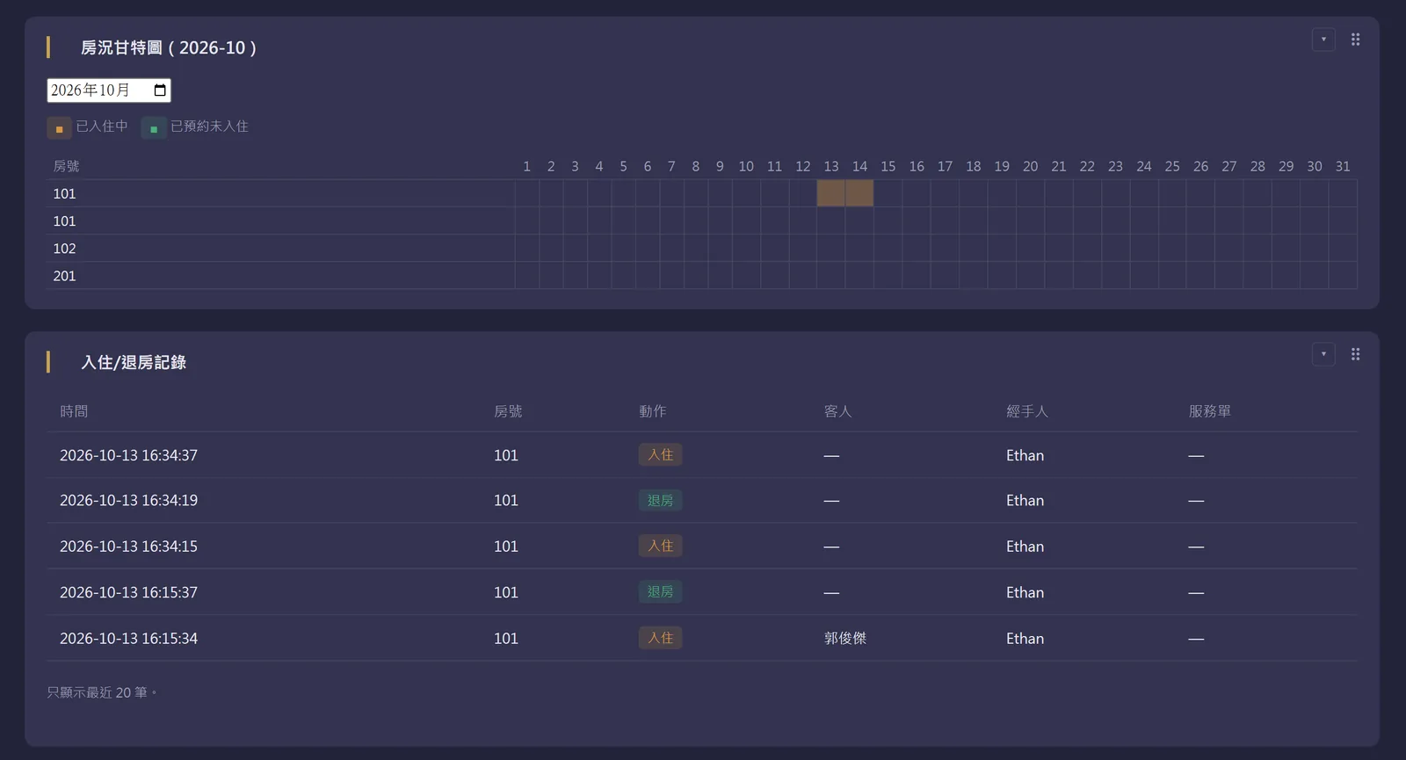
Task: Click the 入住 badge in the 16:34:37 row
Action: click(x=660, y=454)
